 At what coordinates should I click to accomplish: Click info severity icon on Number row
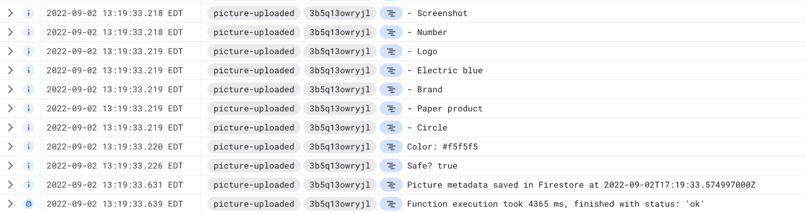[29, 32]
